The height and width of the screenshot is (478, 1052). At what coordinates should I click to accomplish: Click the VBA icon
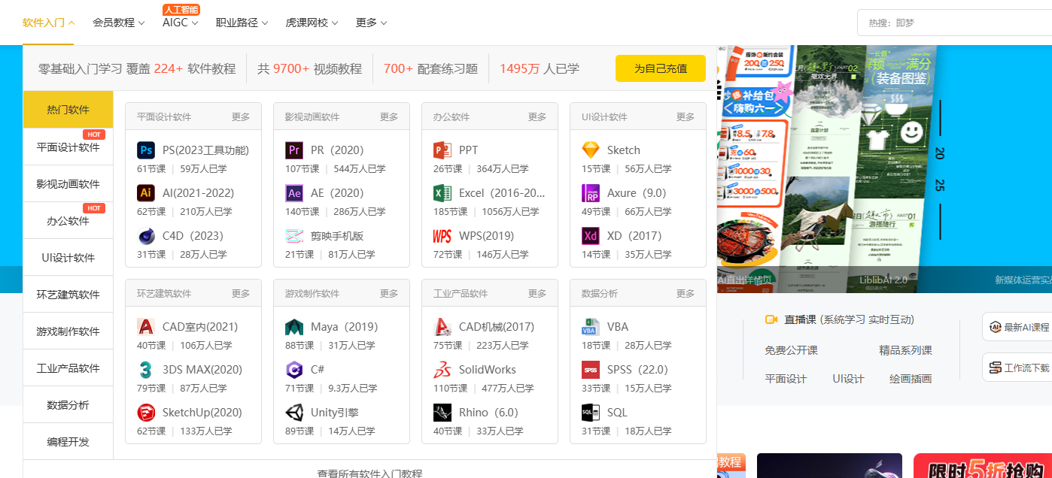pyautogui.click(x=591, y=327)
